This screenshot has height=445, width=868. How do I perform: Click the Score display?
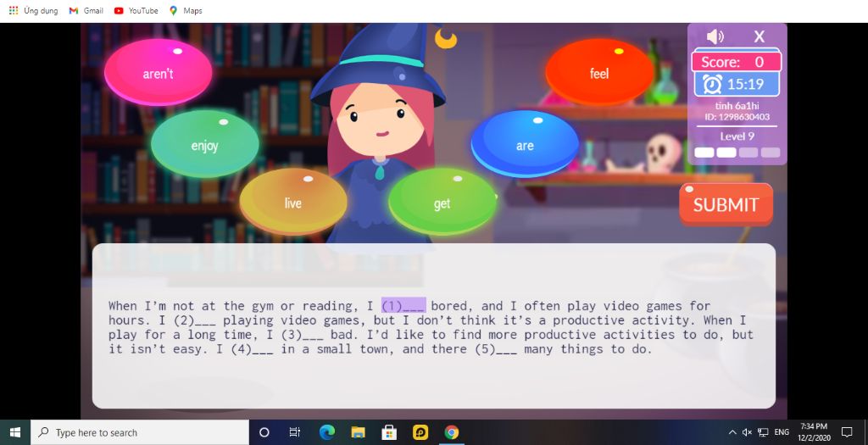coord(737,61)
